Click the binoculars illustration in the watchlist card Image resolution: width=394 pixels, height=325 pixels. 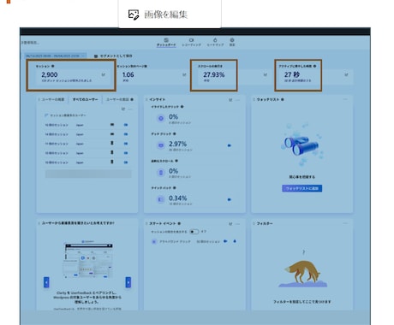[x=301, y=145]
